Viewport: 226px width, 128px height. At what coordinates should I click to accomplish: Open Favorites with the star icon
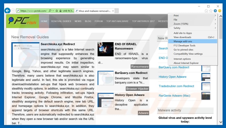(x=211, y=11)
